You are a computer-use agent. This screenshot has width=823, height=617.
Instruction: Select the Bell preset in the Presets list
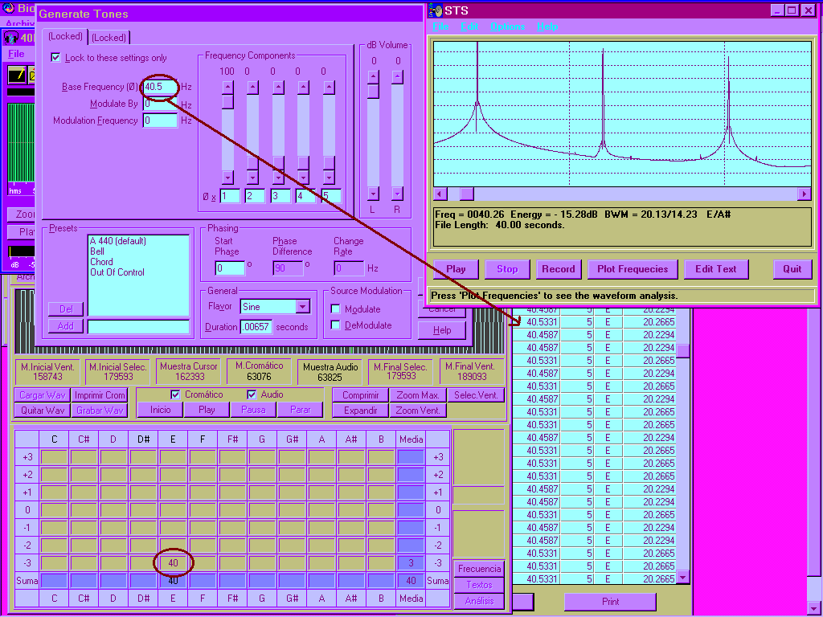[x=97, y=251]
